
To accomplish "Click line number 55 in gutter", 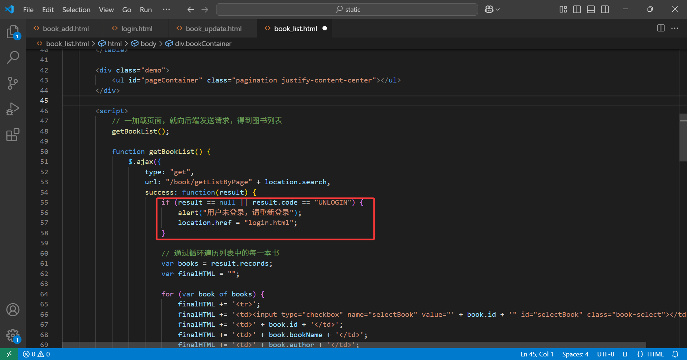I will [44, 202].
